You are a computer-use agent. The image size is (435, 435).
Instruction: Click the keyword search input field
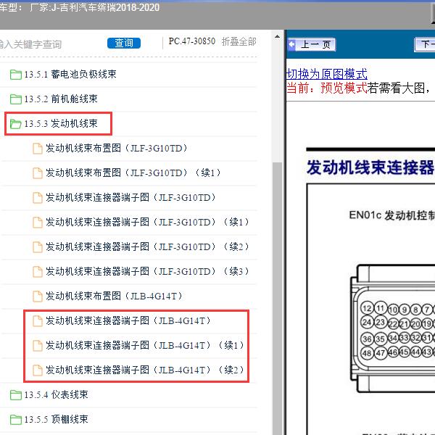pos(50,44)
